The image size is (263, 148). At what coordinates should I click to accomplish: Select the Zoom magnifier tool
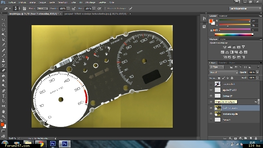[3, 116]
